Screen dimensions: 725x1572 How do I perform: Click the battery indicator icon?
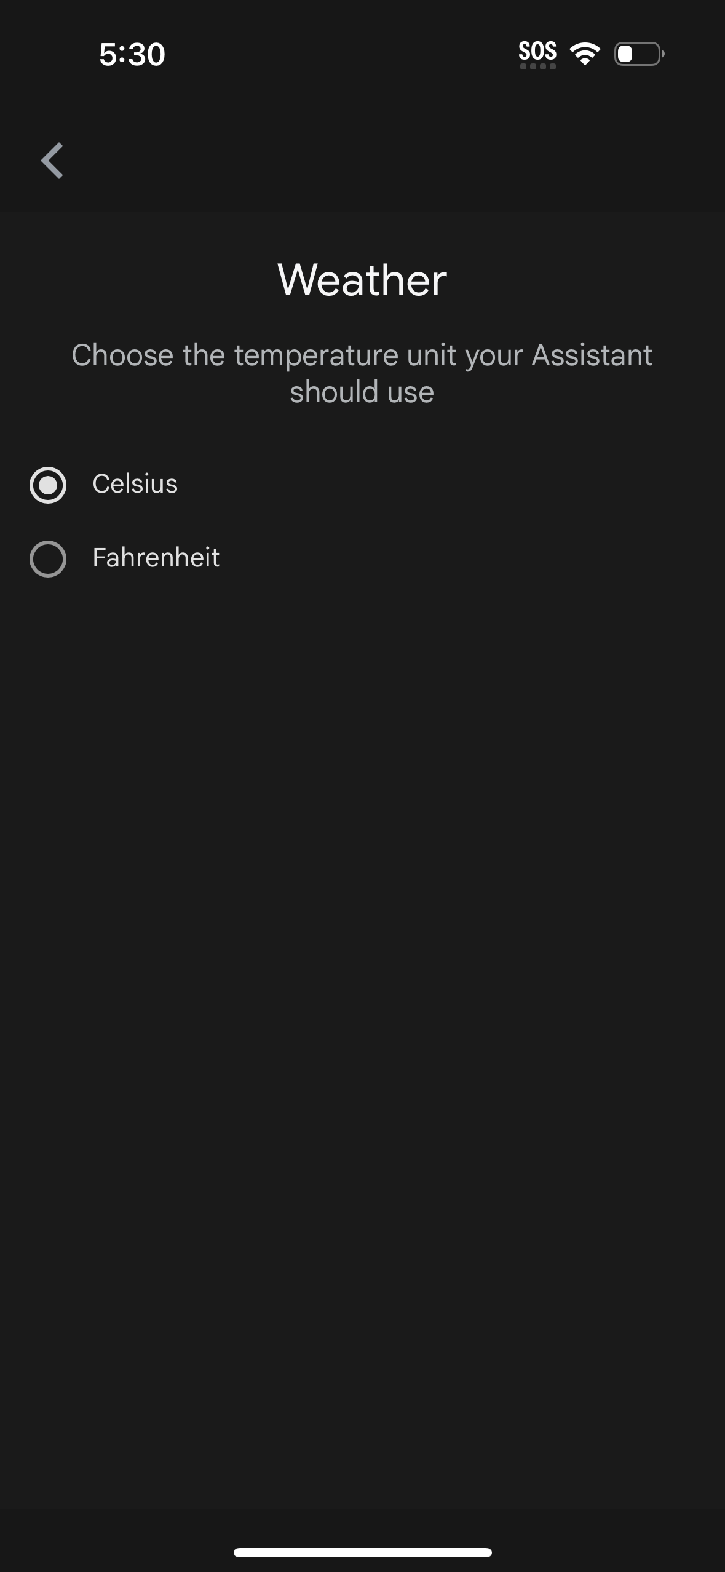pos(638,55)
